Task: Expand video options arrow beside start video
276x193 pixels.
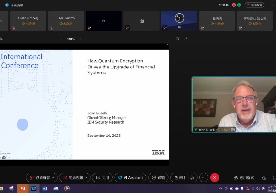Action: click(87, 177)
